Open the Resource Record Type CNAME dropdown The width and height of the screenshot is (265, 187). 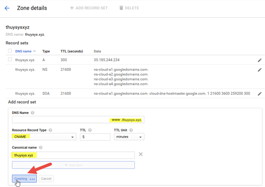(x=44, y=137)
